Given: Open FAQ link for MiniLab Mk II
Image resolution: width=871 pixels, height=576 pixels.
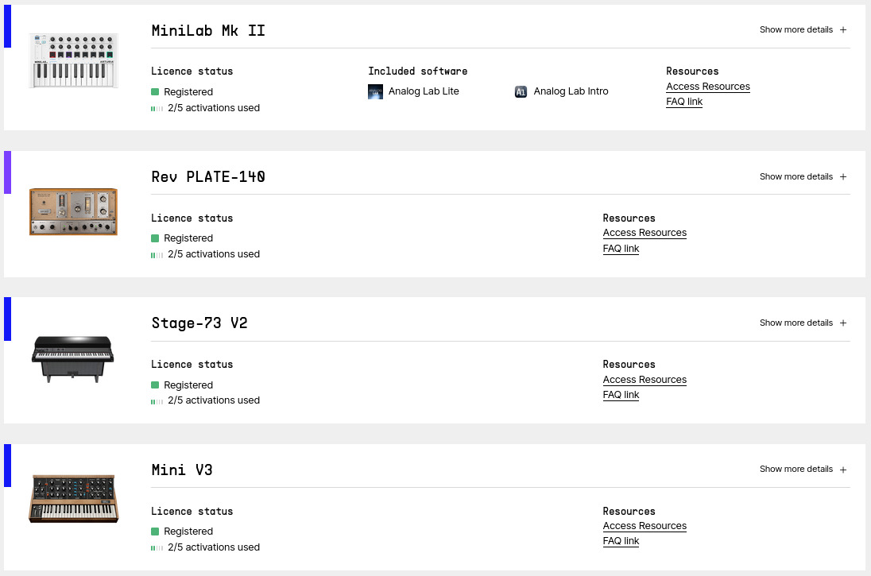Looking at the screenshot, I should (684, 102).
